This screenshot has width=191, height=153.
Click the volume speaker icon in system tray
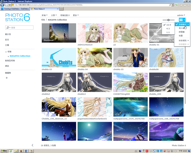[x=165, y=151]
